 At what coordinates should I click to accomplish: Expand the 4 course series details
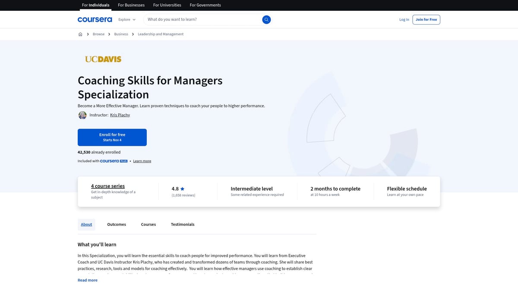click(x=108, y=186)
